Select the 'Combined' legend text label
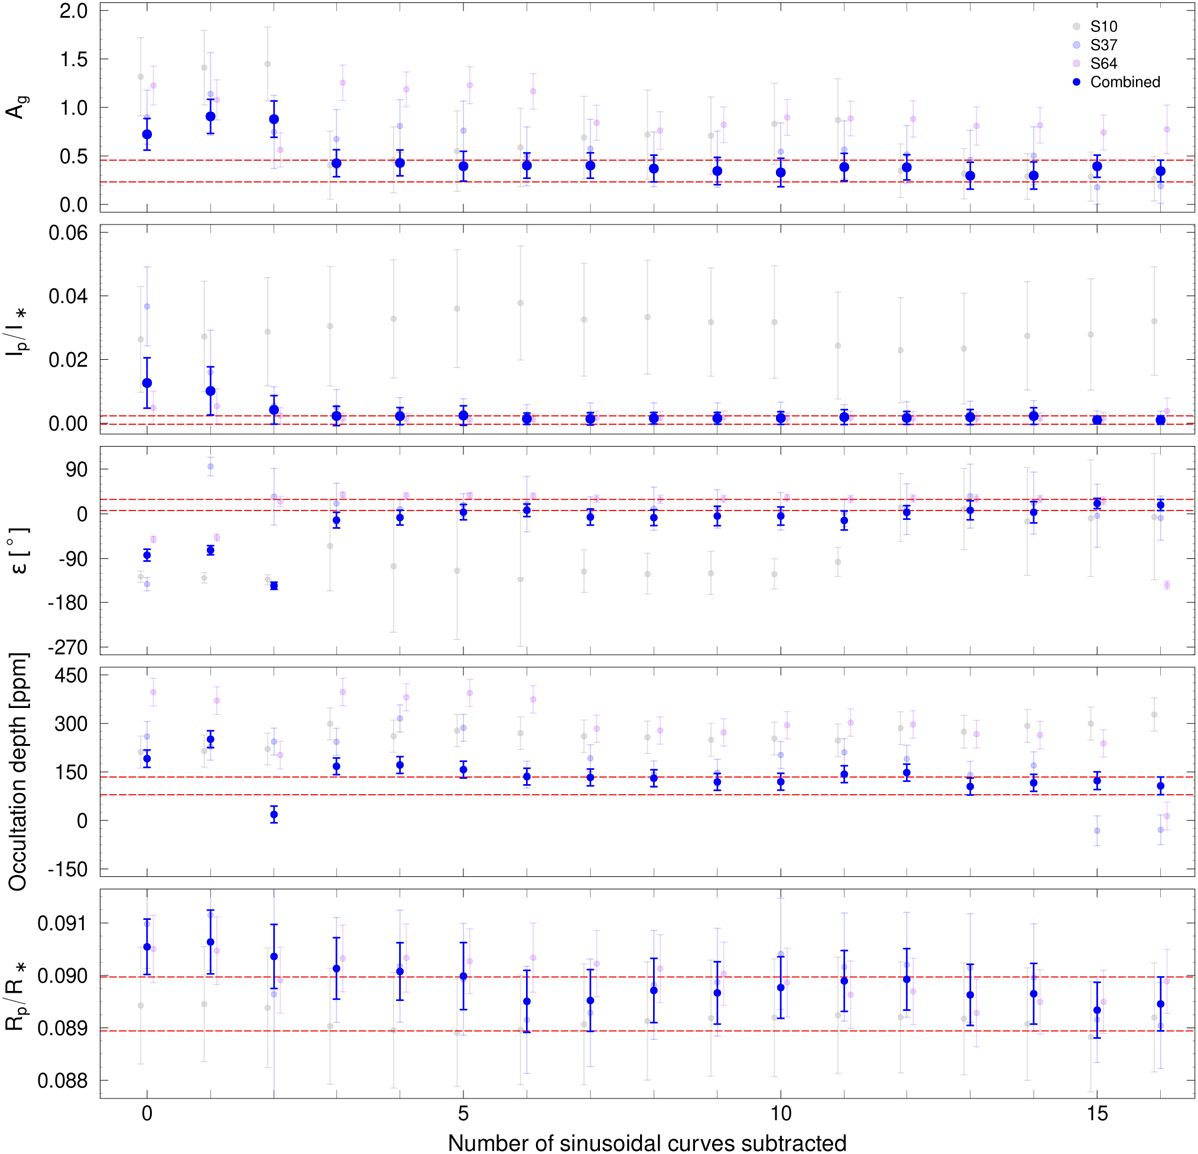Viewport: 1198px width, 1154px height. (x=1125, y=82)
